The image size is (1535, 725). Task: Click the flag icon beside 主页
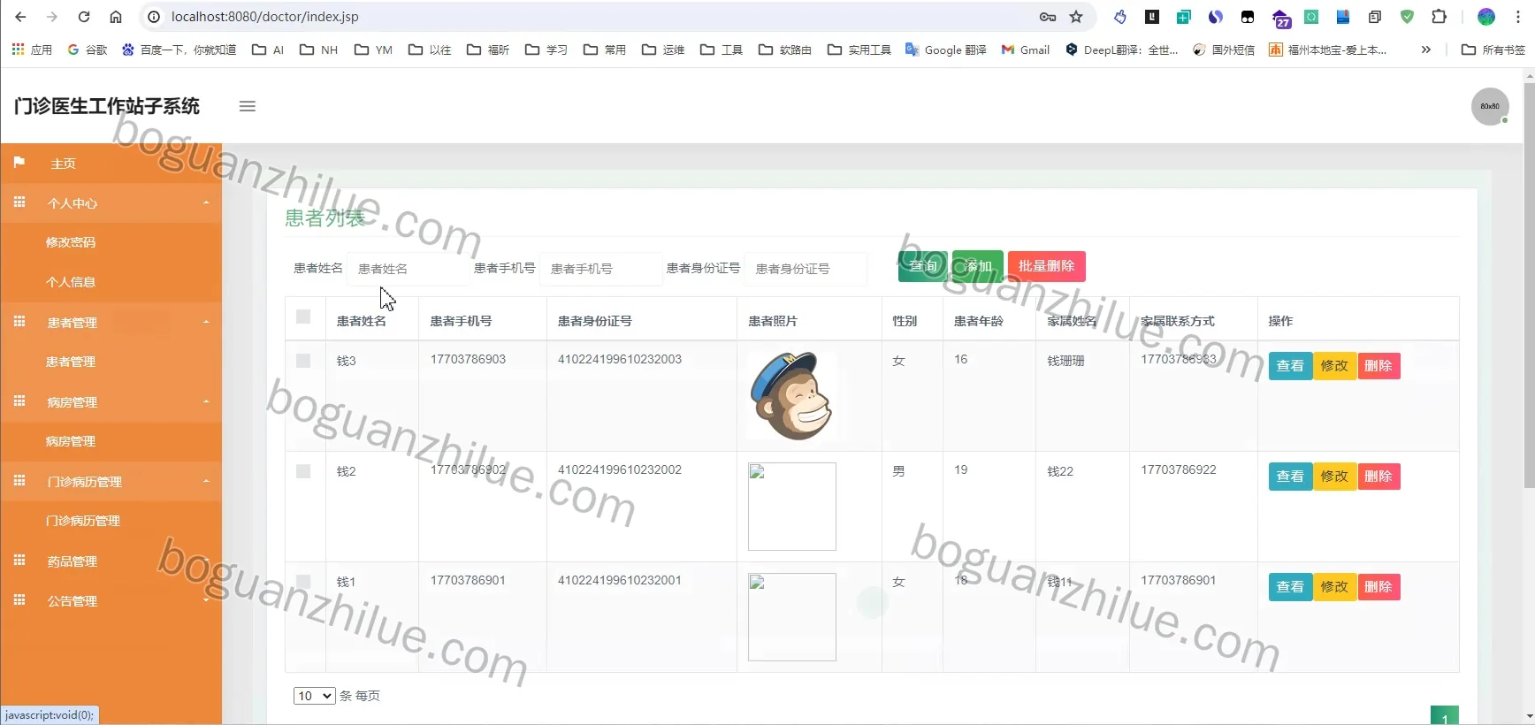tap(19, 163)
